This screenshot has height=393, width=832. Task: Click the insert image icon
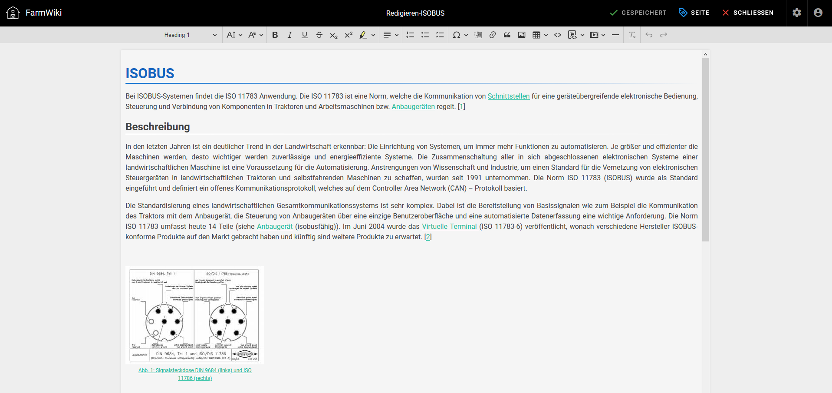click(x=522, y=35)
